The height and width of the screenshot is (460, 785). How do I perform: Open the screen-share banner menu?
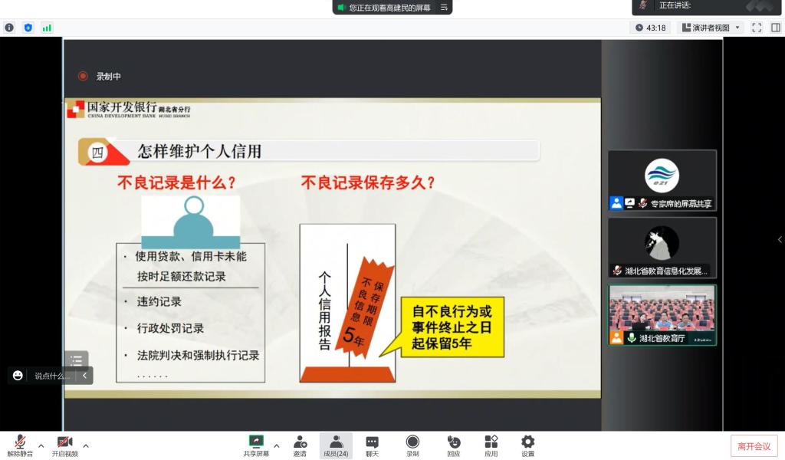coord(443,8)
